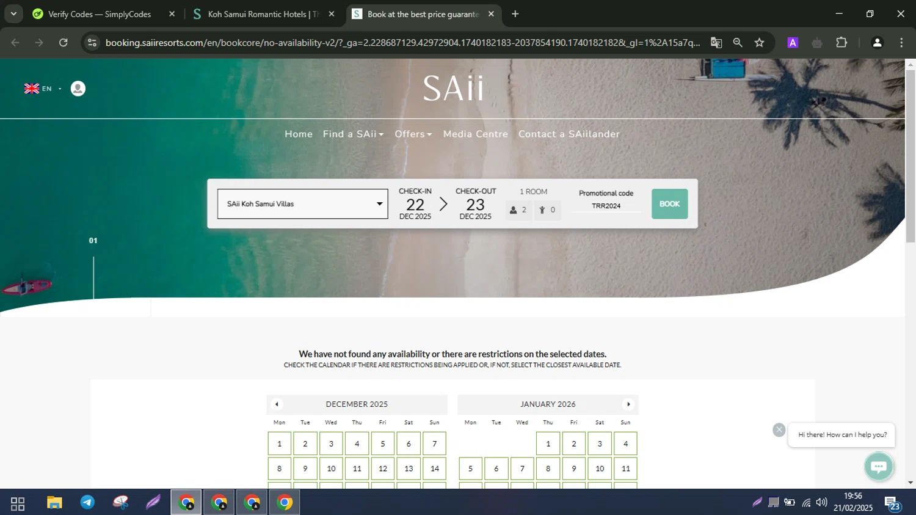Click the browser back button
The height and width of the screenshot is (515, 916).
tap(15, 43)
